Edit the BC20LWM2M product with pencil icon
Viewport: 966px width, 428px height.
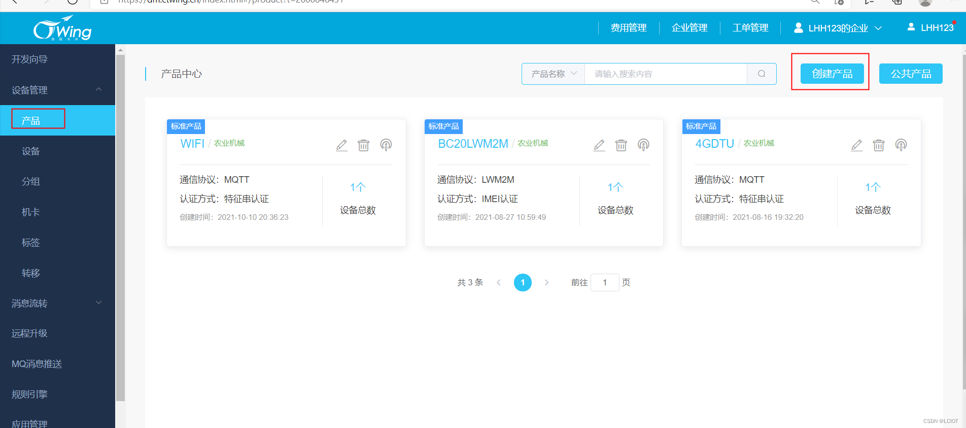[x=599, y=145]
